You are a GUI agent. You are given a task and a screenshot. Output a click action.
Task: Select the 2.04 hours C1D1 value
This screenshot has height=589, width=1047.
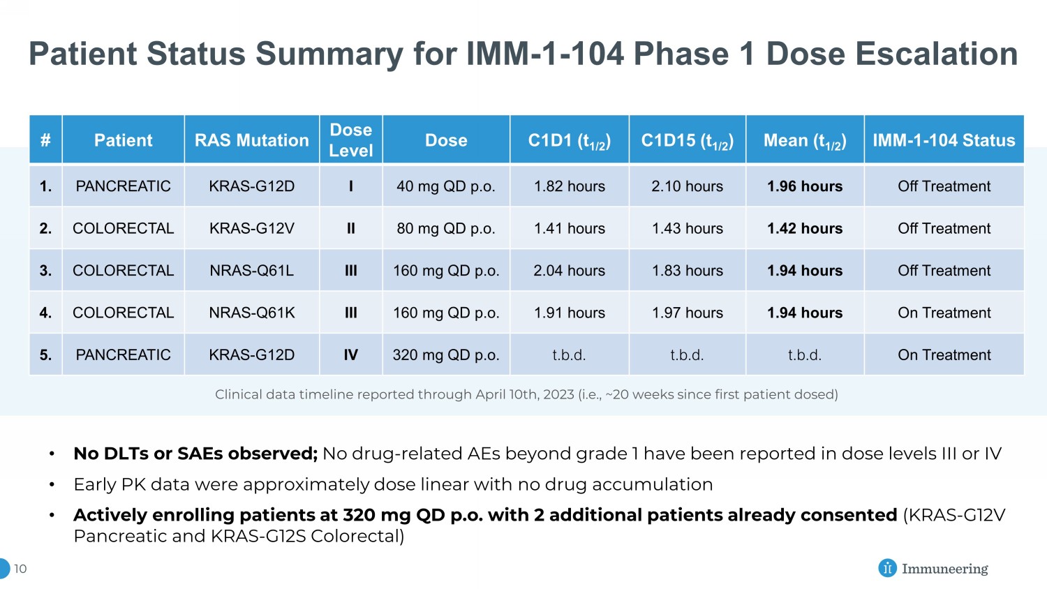coord(569,271)
